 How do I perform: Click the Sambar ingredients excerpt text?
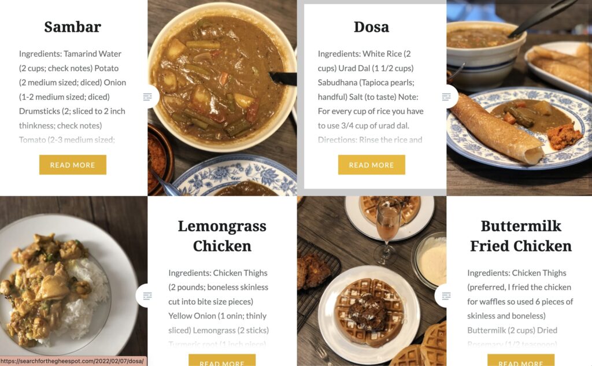[72, 97]
